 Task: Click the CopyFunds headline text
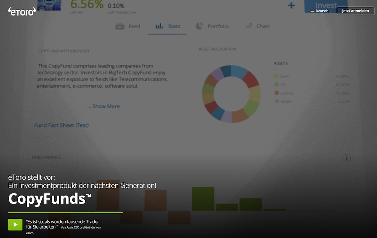point(49,198)
